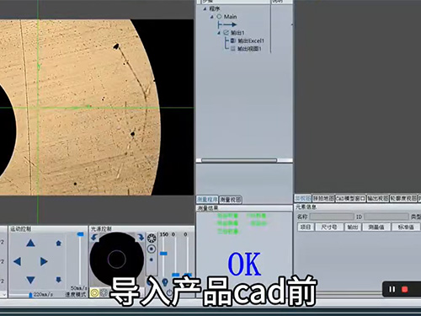Click the 项目 column header

tap(306, 227)
